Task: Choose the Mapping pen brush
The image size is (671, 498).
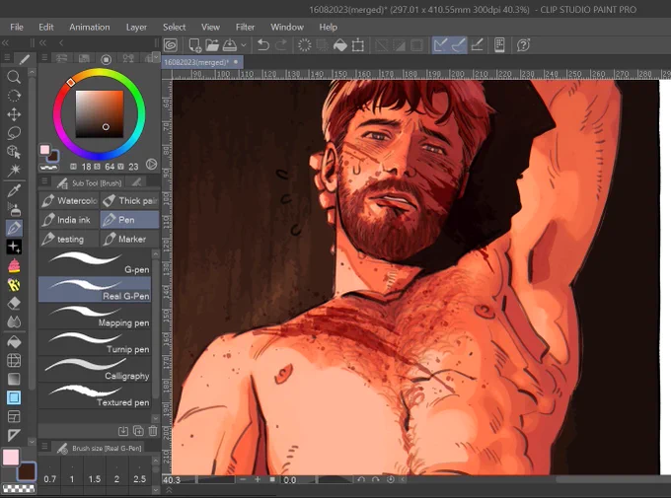Action: pos(95,316)
